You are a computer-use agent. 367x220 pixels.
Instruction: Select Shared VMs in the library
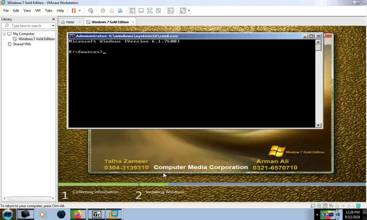22,44
